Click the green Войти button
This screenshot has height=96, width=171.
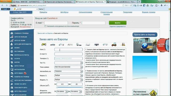118,23
